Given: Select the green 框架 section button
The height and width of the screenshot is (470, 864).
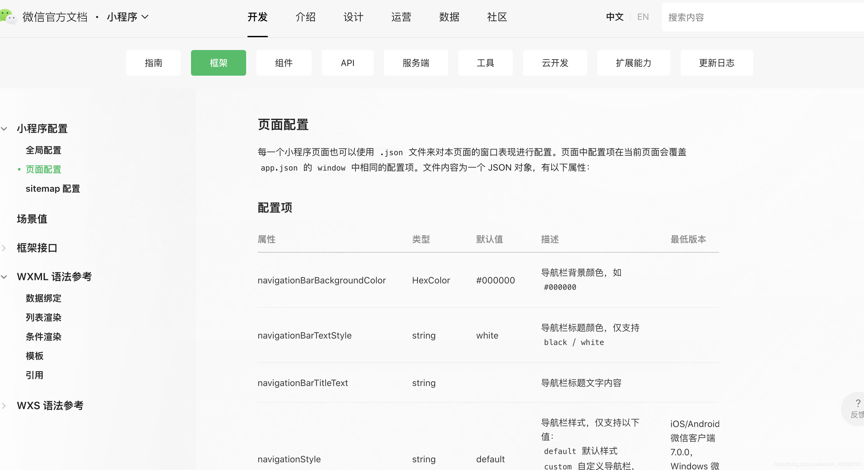Looking at the screenshot, I should click(x=218, y=63).
